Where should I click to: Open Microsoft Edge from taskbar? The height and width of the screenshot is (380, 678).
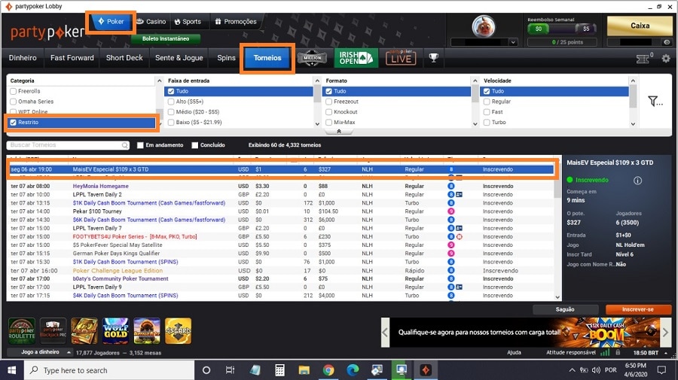pyautogui.click(x=353, y=370)
